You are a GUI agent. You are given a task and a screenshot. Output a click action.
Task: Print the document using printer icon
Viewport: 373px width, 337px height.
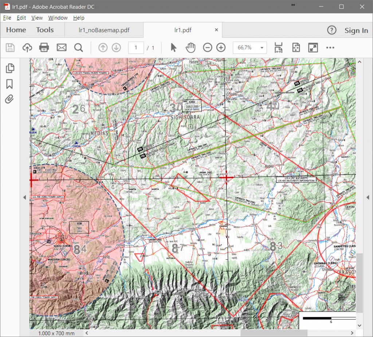[x=44, y=48]
